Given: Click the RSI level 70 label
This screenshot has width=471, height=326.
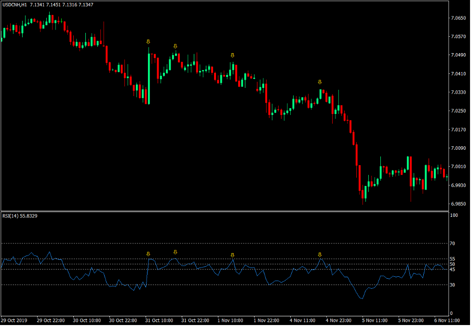Looking at the screenshot, I should (x=452, y=243).
